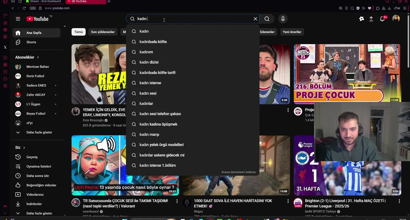Open the browser extensions puzzle icon
410x220 pixels.
pos(378,8)
